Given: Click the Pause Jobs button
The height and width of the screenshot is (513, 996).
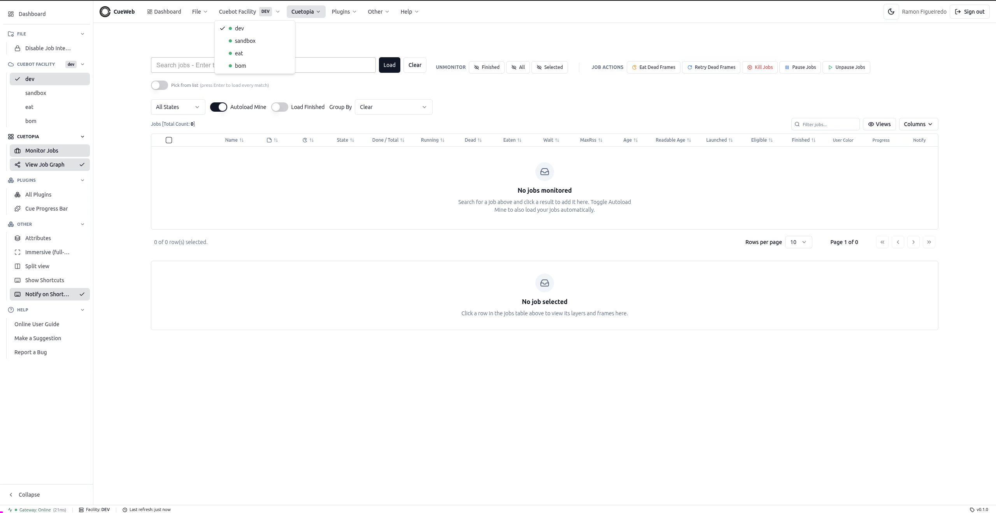Looking at the screenshot, I should pyautogui.click(x=800, y=67).
